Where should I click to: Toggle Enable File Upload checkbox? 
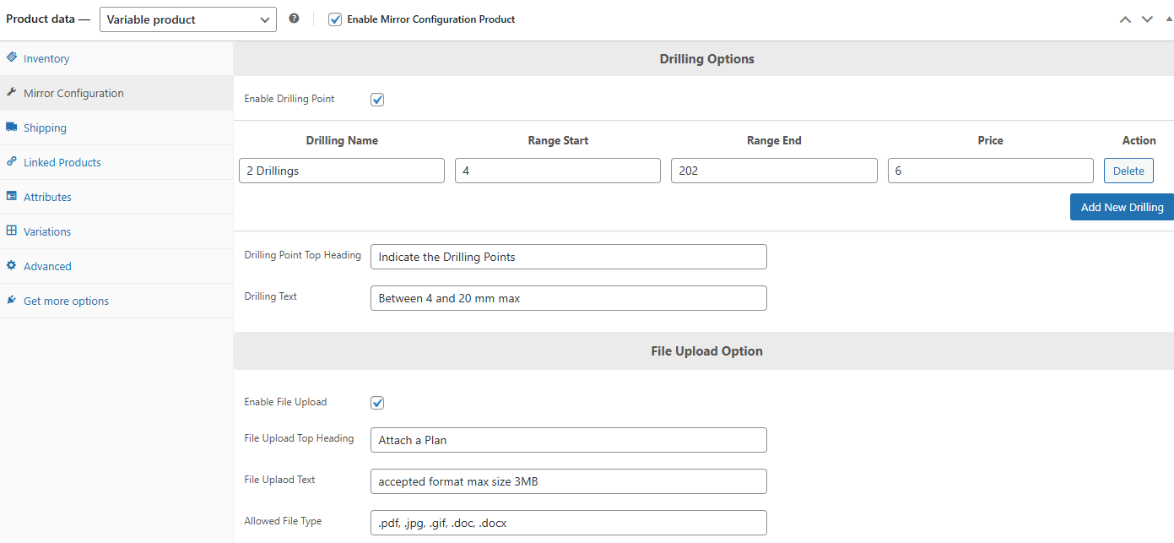[x=377, y=403]
